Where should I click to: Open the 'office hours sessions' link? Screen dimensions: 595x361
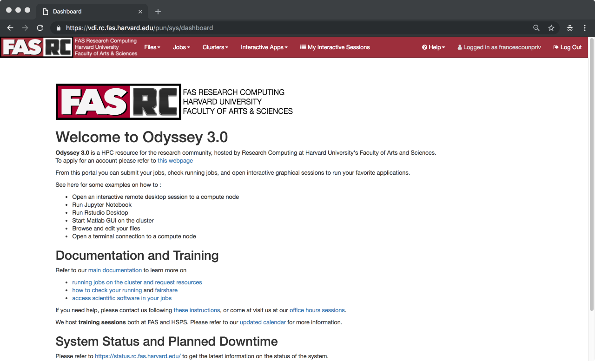[317, 310]
